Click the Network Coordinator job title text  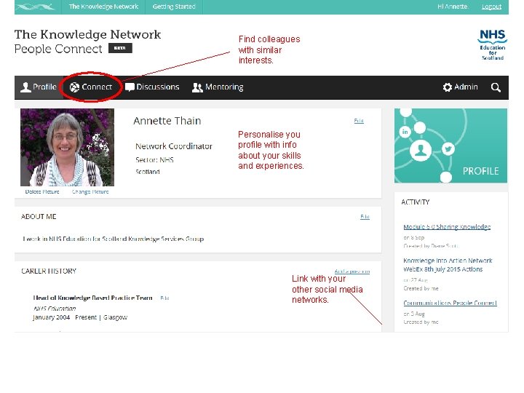[x=174, y=146]
